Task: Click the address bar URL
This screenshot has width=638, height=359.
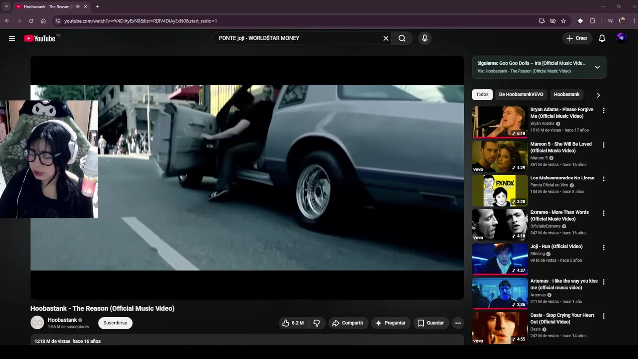Action: pos(141,21)
